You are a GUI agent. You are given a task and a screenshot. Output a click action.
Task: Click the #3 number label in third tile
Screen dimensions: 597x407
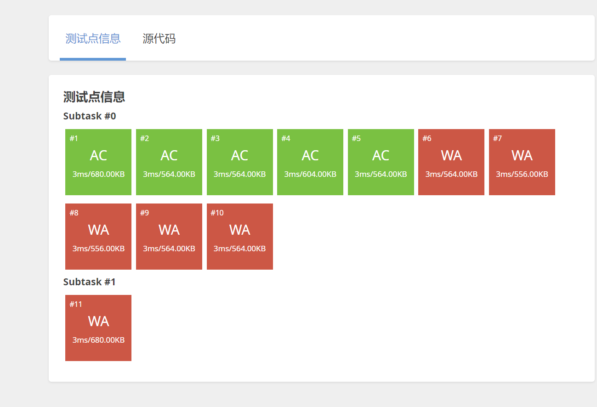tap(215, 139)
